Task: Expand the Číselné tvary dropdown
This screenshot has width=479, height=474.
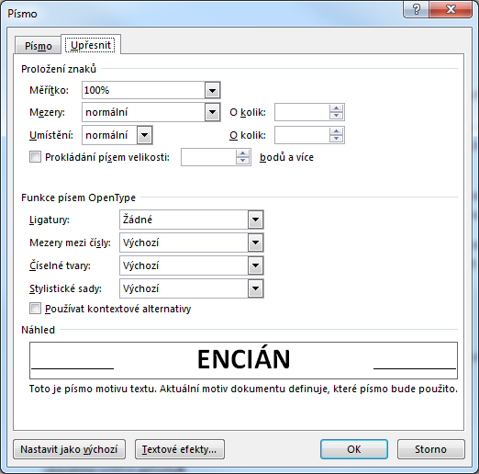Action: point(255,265)
